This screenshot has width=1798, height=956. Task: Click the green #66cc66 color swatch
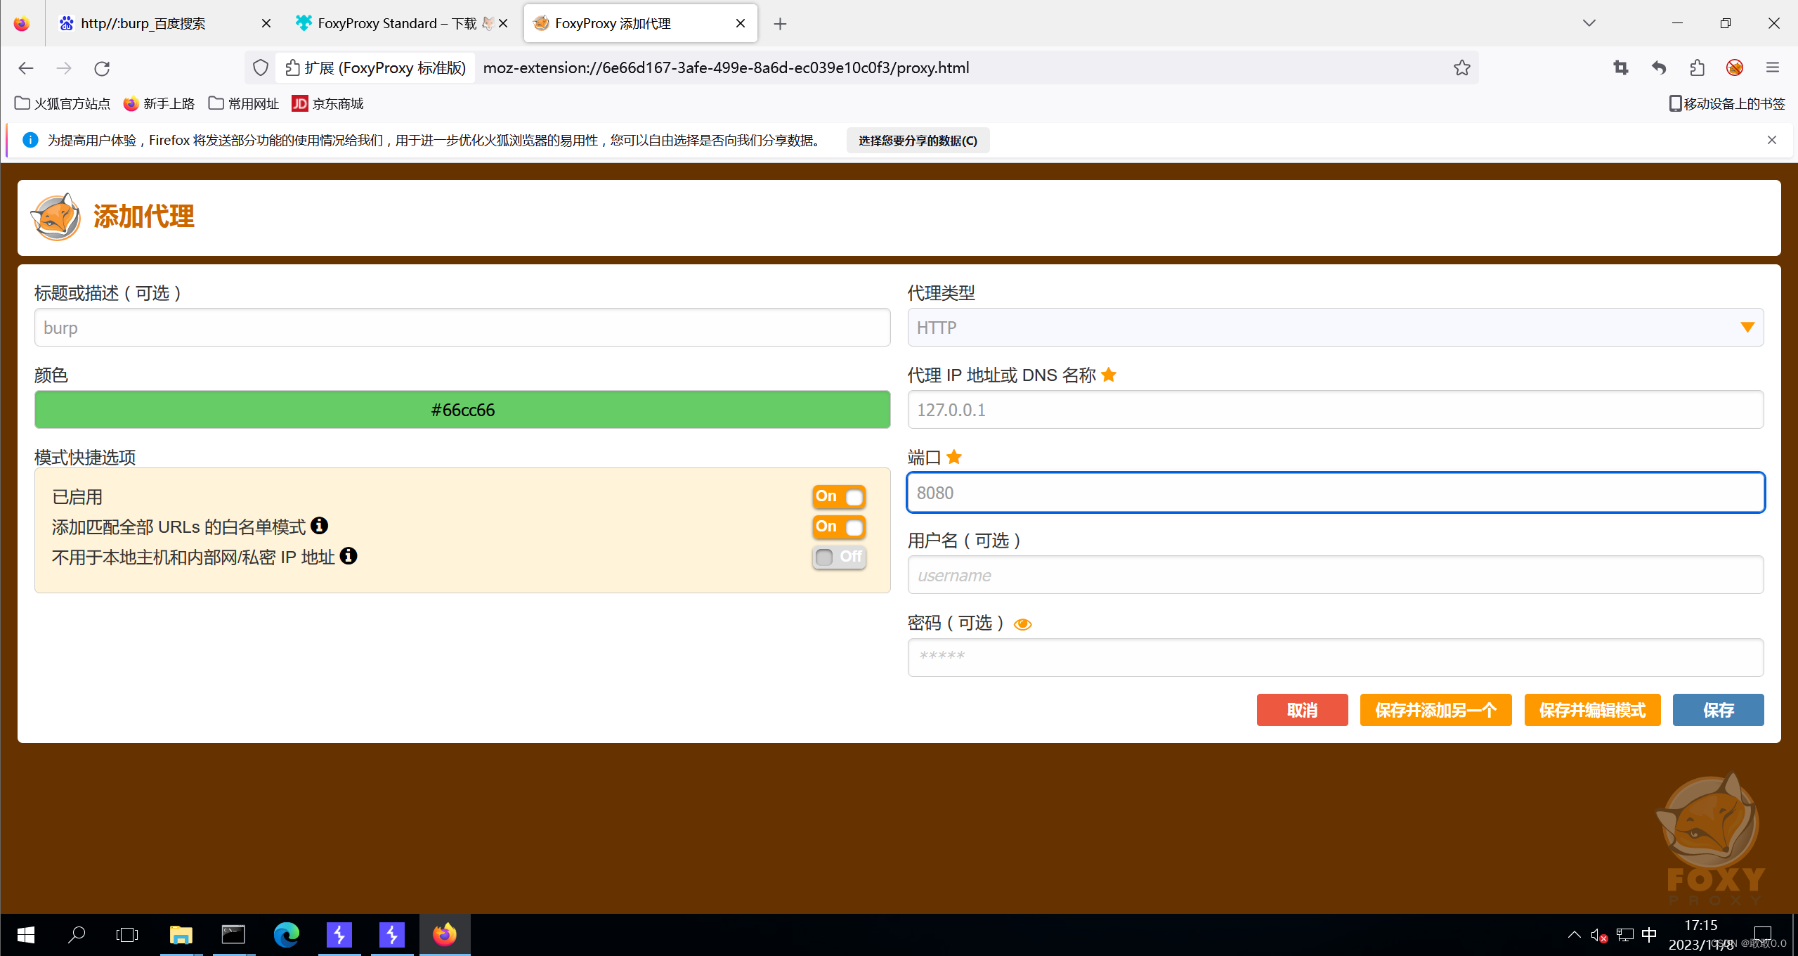pos(462,410)
